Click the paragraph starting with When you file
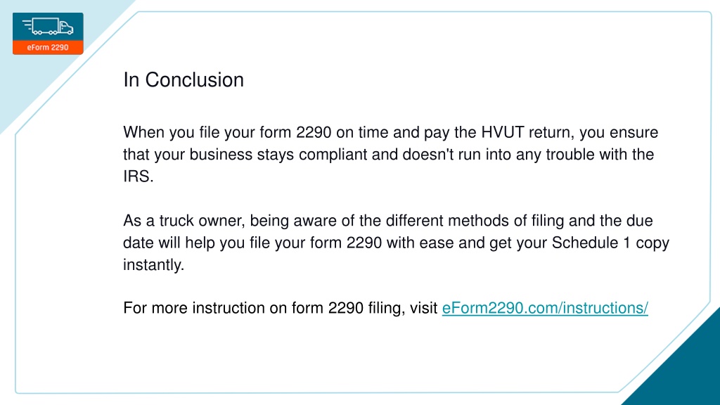This screenshot has width=720, height=405. [390, 154]
